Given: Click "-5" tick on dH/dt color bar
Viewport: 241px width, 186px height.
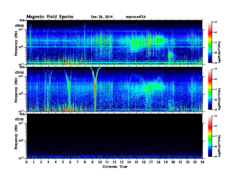Looking at the screenshot, I should click(215, 22).
